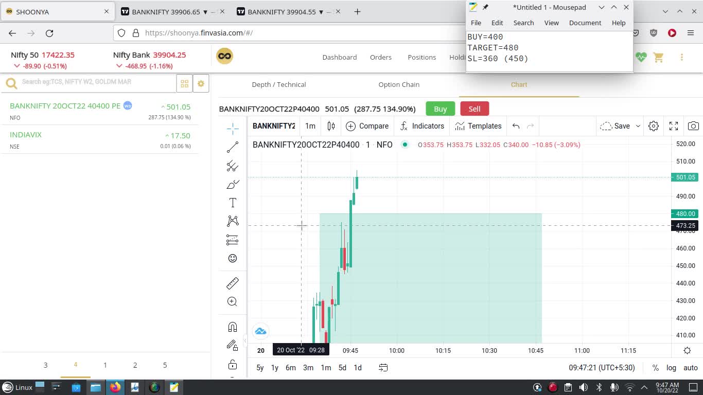Switch to watchlist 3
The height and width of the screenshot is (395, 703).
point(45,365)
